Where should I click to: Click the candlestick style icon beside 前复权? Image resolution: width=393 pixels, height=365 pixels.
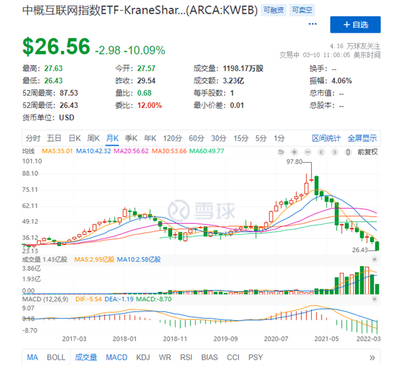pos(348,152)
